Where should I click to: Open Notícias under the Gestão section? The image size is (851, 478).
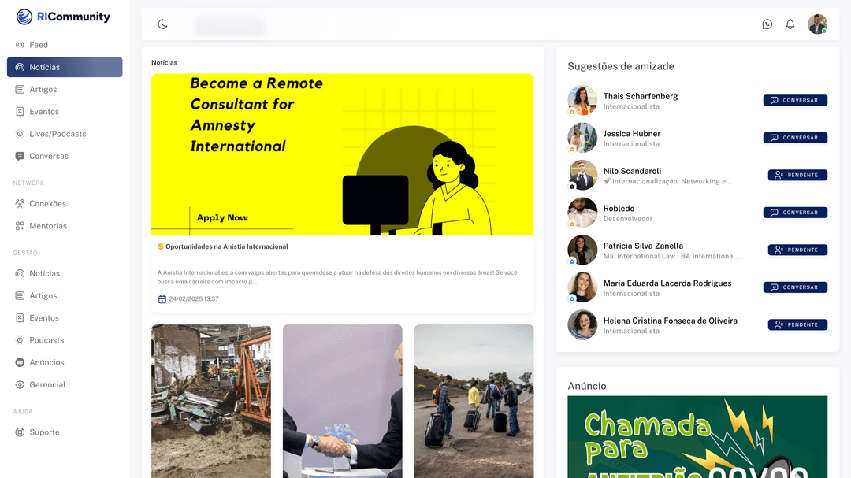[x=65, y=273]
